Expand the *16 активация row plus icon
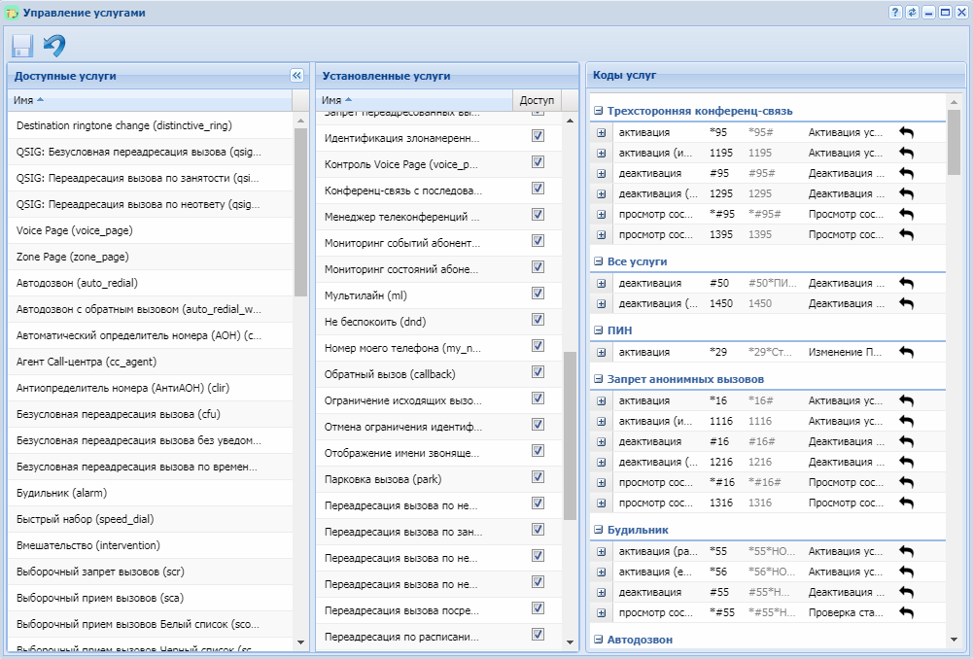The height and width of the screenshot is (659, 973). [601, 400]
